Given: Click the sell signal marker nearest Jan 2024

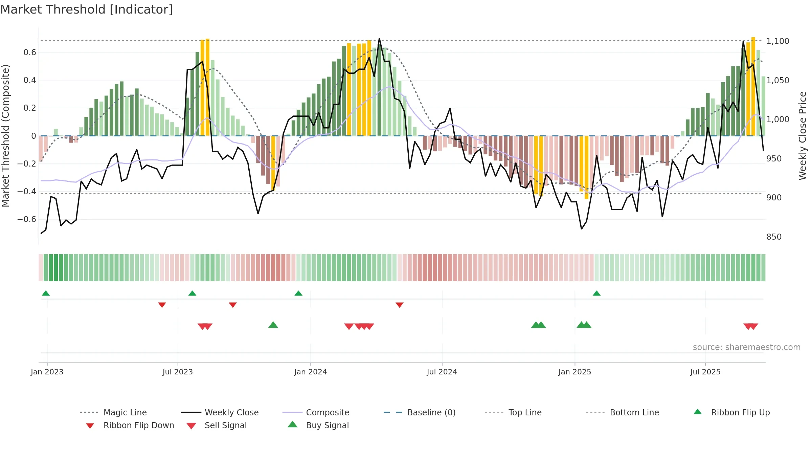Looking at the screenshot, I should tap(349, 326).
